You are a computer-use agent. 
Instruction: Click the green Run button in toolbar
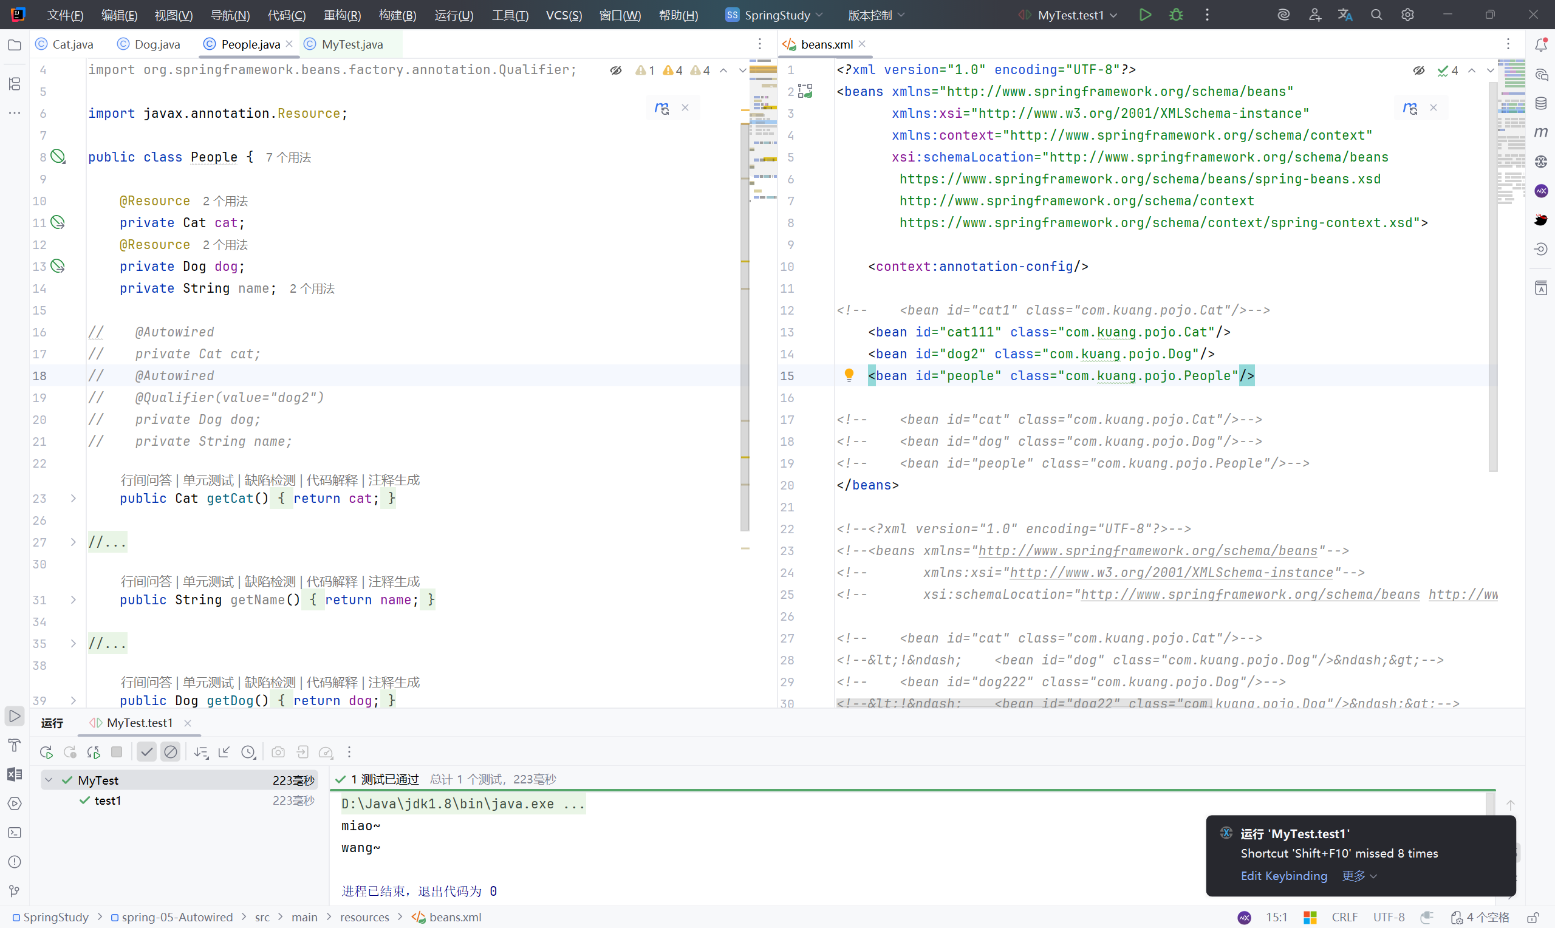pos(1145,15)
